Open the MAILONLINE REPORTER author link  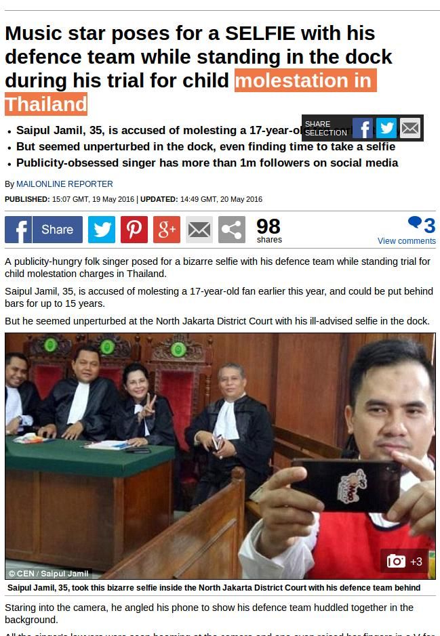coord(64,184)
